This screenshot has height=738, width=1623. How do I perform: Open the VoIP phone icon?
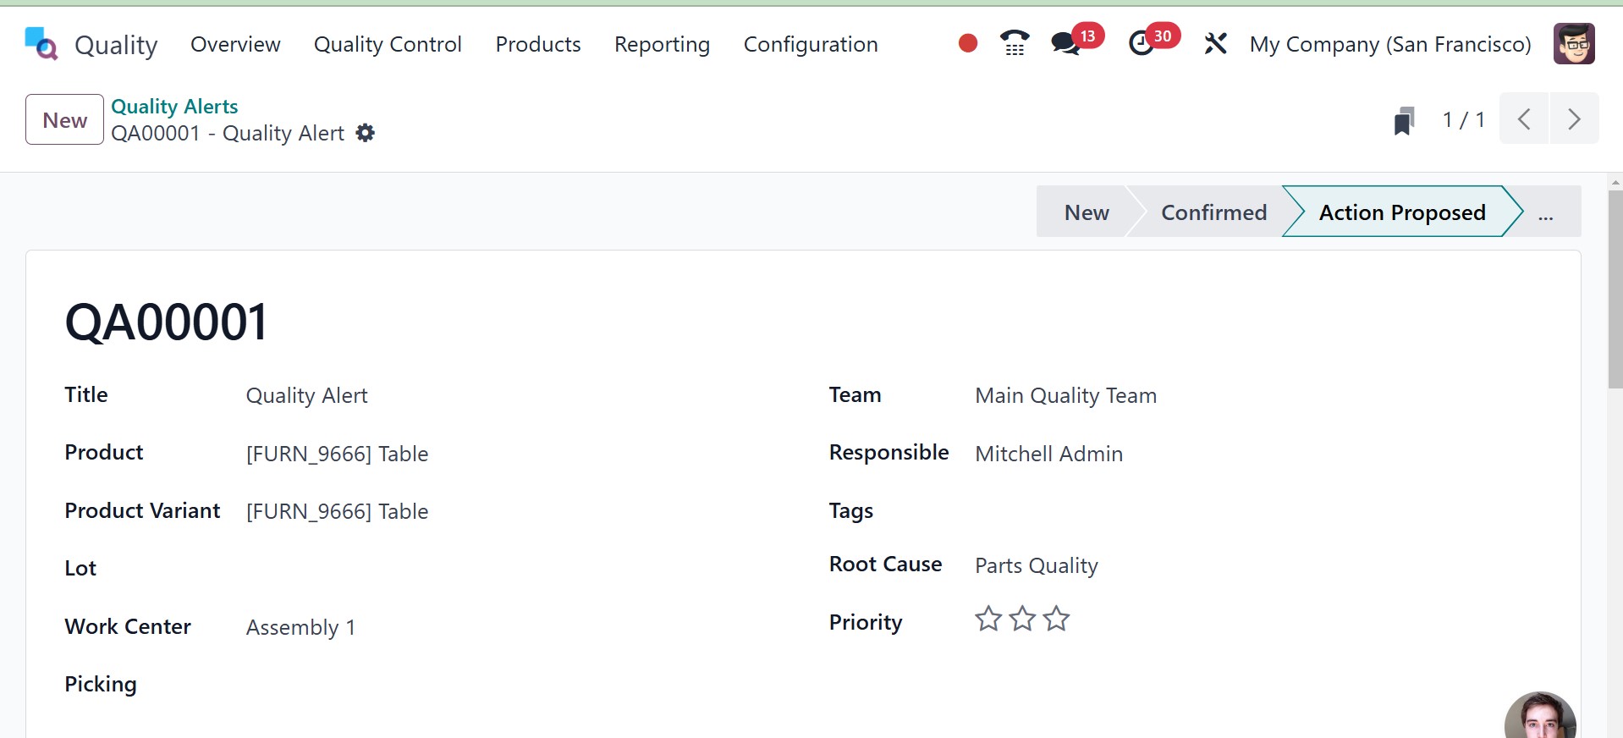(x=1015, y=43)
